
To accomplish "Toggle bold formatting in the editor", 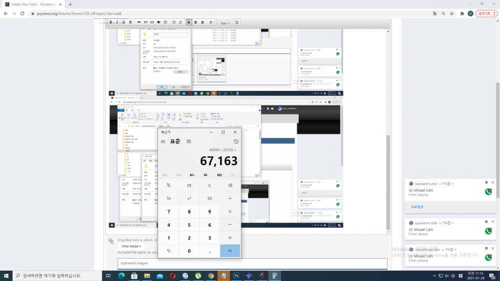I will point(110,22).
